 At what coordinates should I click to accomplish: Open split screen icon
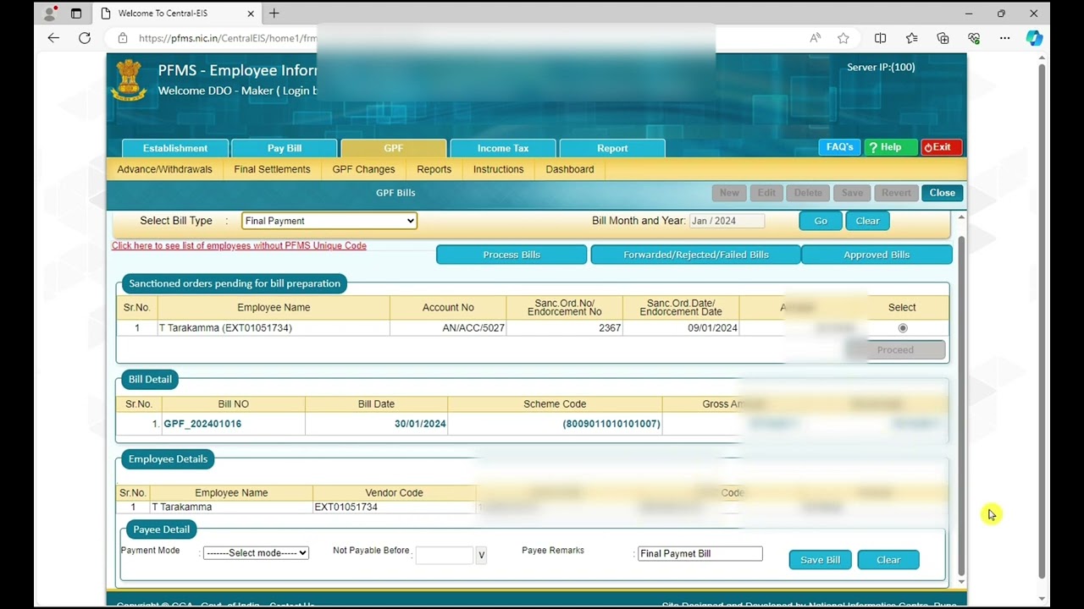point(881,38)
